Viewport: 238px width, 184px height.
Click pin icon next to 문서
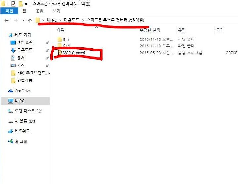[47, 58]
